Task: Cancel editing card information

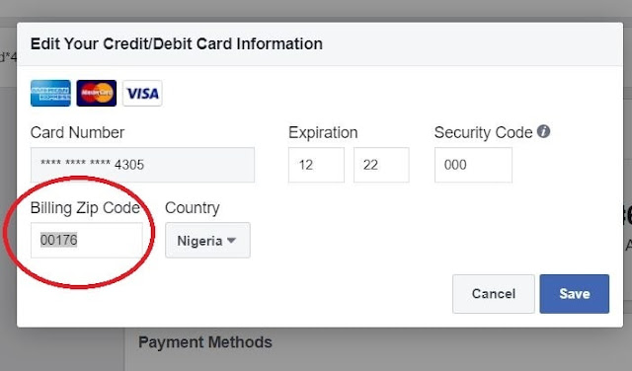Action: point(494,294)
